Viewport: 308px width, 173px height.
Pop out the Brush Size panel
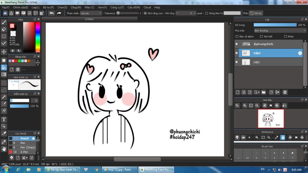[302, 146]
